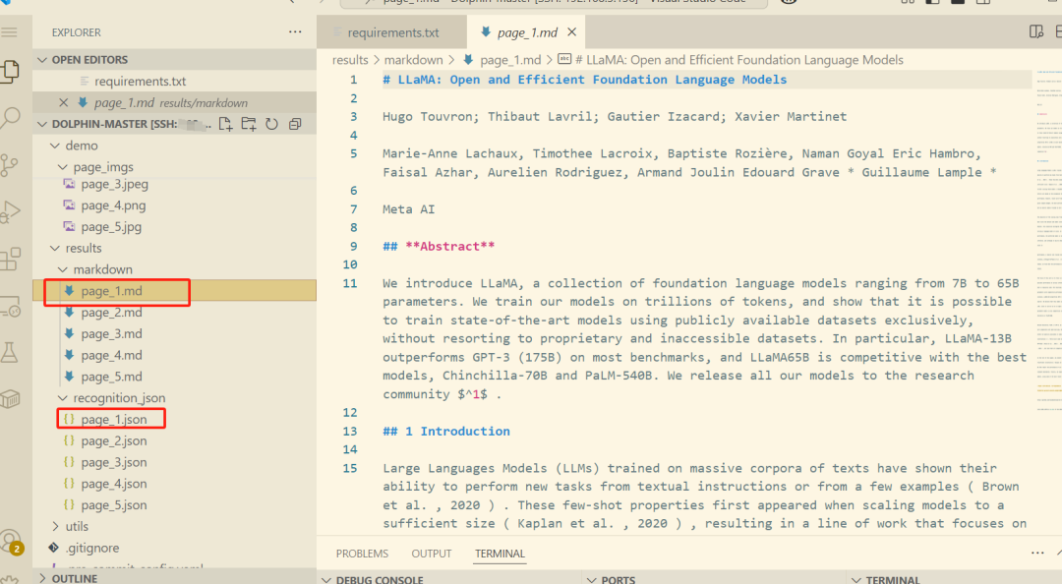
Task: Create a new folder in DOLPHIN-MASTER
Action: coord(249,124)
